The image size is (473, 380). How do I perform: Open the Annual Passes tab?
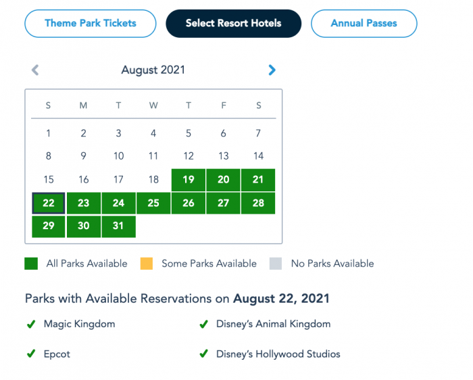(364, 23)
